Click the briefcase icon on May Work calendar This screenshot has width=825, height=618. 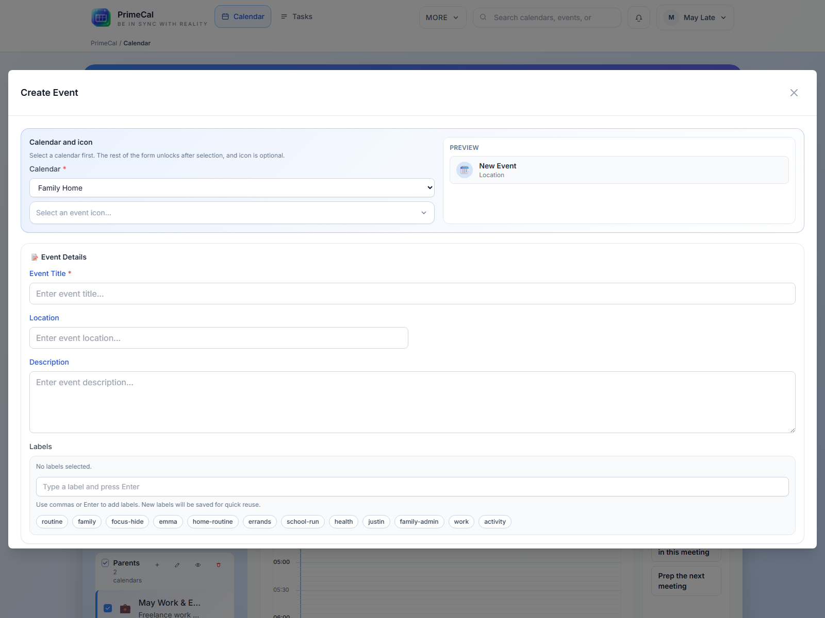click(x=125, y=608)
